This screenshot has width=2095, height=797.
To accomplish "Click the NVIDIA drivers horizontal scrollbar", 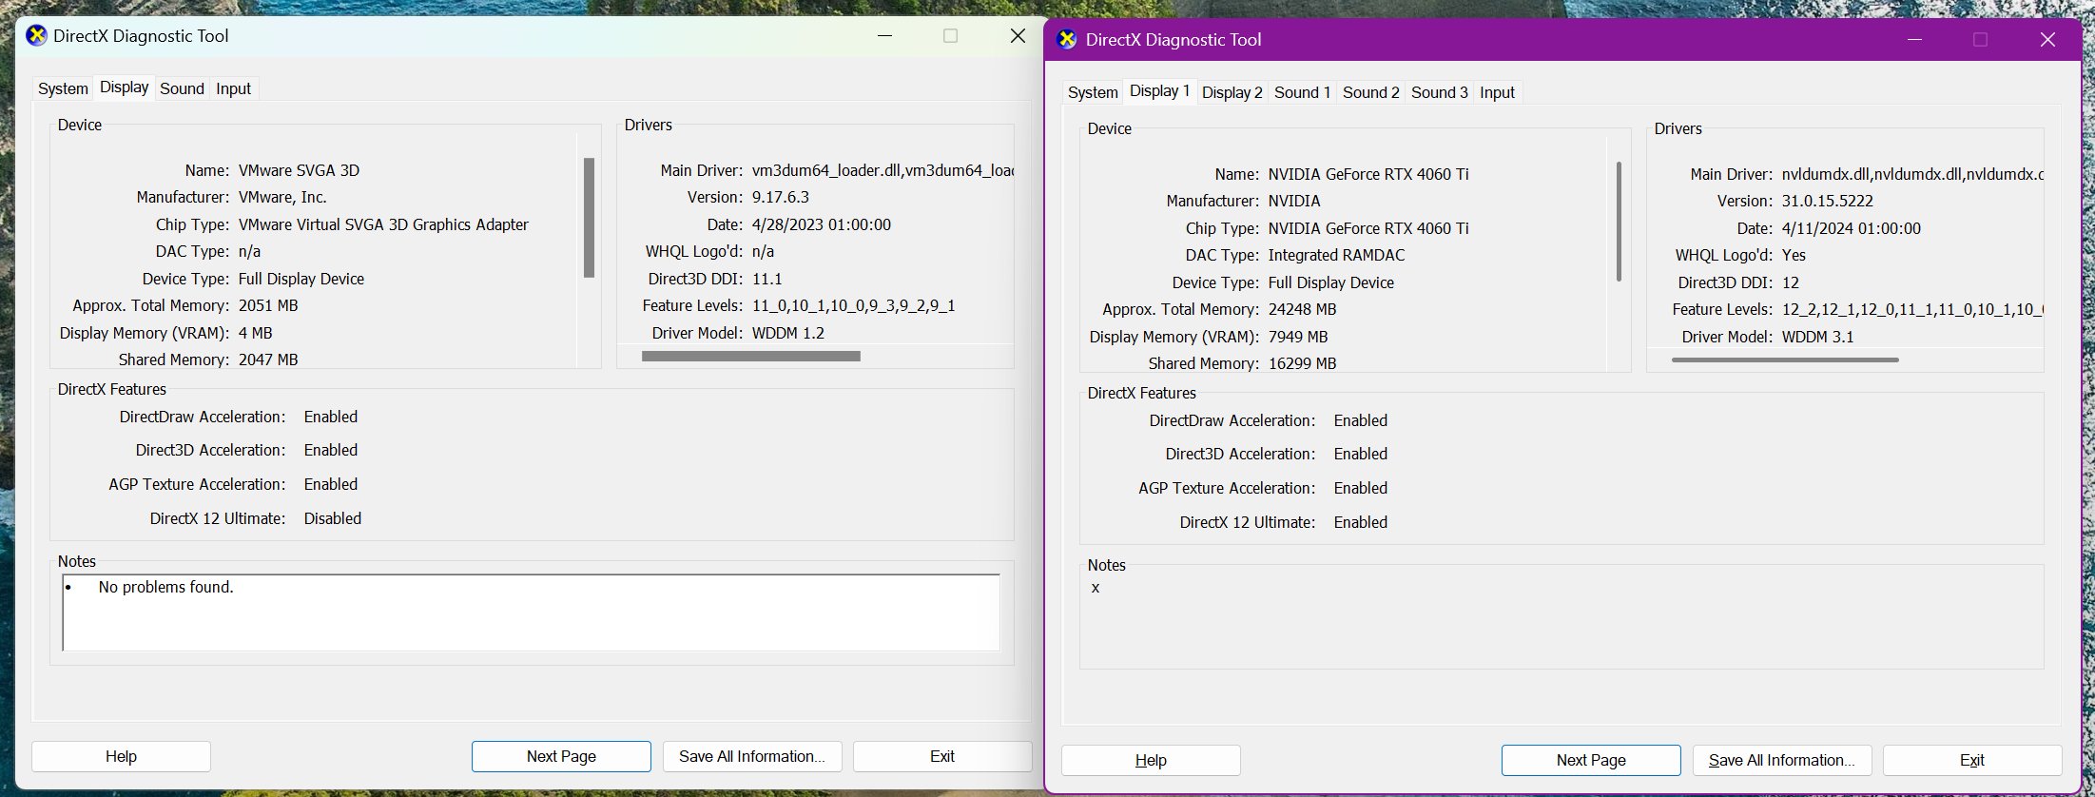I will 1785,360.
